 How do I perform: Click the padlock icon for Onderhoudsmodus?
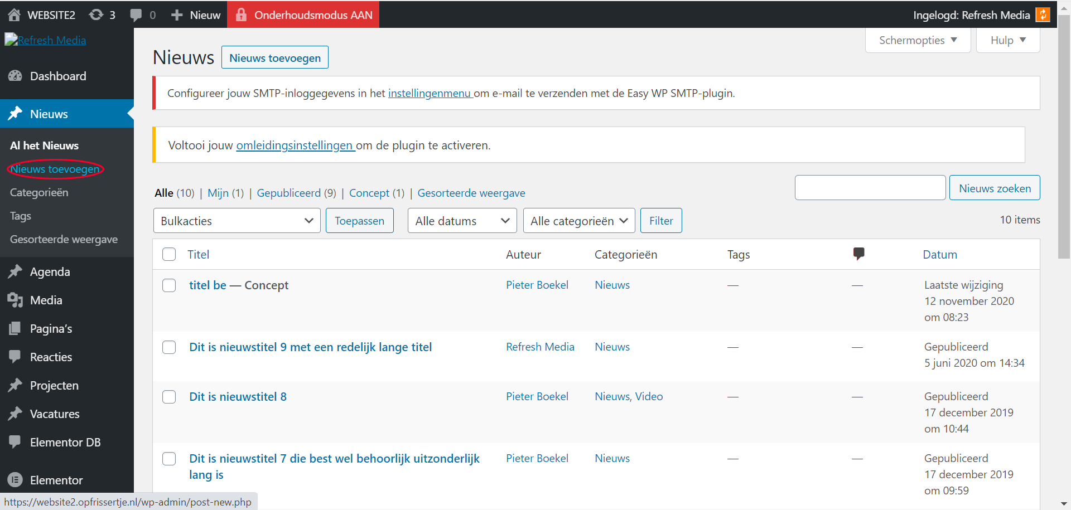[x=241, y=15]
